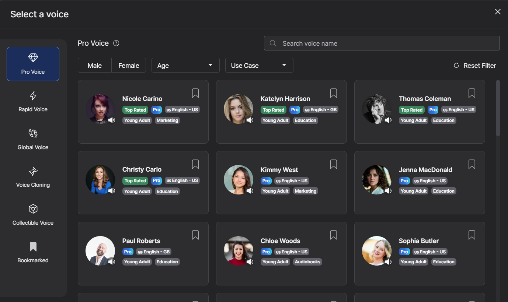Select the Voice Cloning DNA icon
Viewport: 508px width, 302px height.
33,171
